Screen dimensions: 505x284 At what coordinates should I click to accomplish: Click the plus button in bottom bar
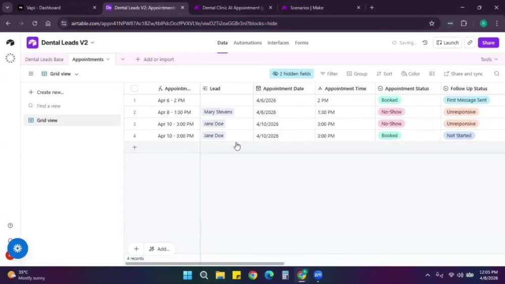[136, 249]
